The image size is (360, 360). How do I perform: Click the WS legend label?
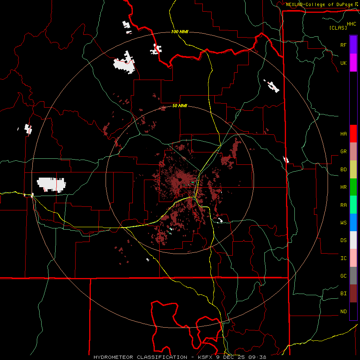click(343, 223)
